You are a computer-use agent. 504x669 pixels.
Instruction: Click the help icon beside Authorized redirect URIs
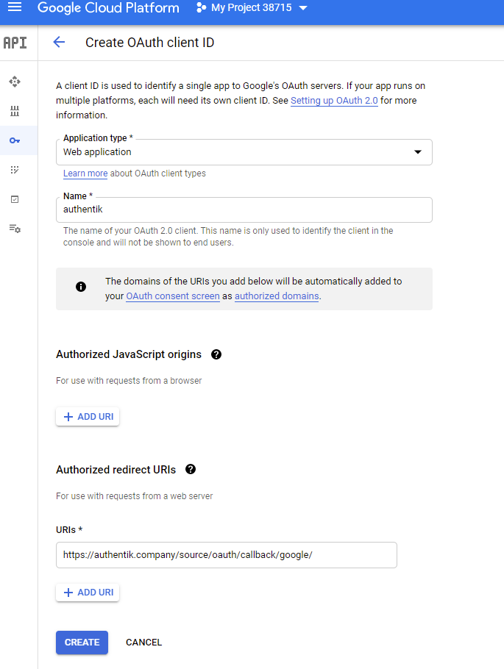190,469
